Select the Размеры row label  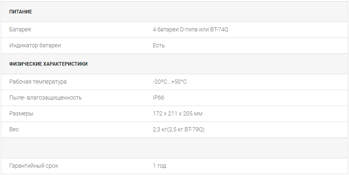pos(21,114)
